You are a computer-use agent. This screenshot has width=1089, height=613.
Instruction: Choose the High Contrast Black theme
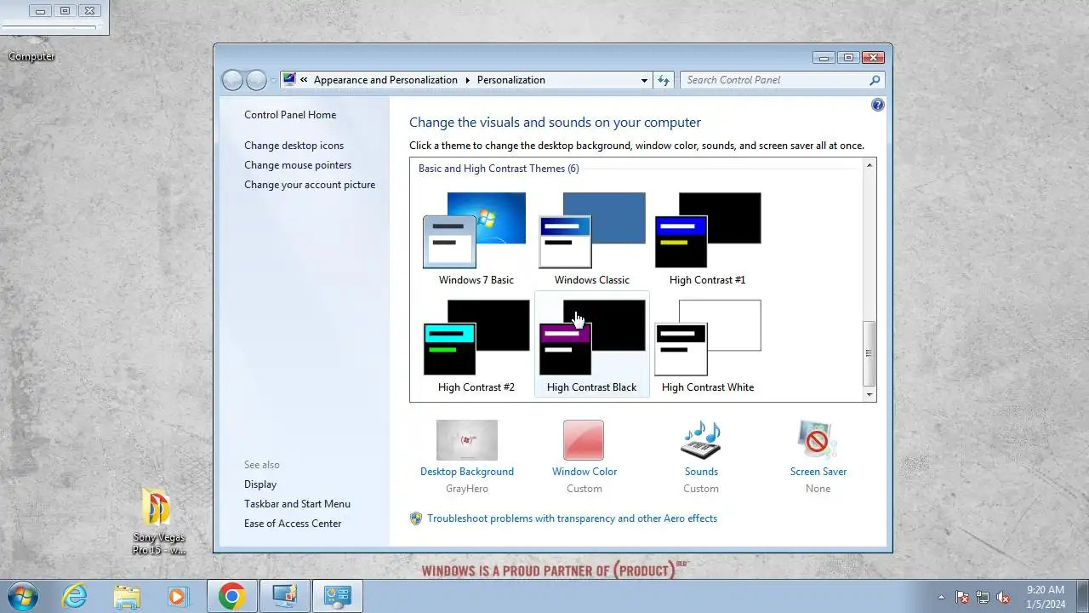point(592,346)
